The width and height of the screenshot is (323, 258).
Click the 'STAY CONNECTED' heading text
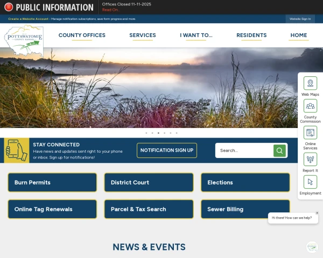click(x=56, y=145)
